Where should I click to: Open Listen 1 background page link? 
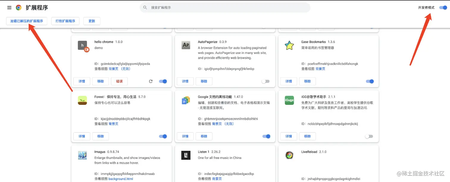point(217,179)
